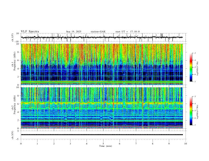Click the upper ch.1 PSD color bar
The image size is (209, 161).
tap(191, 67)
